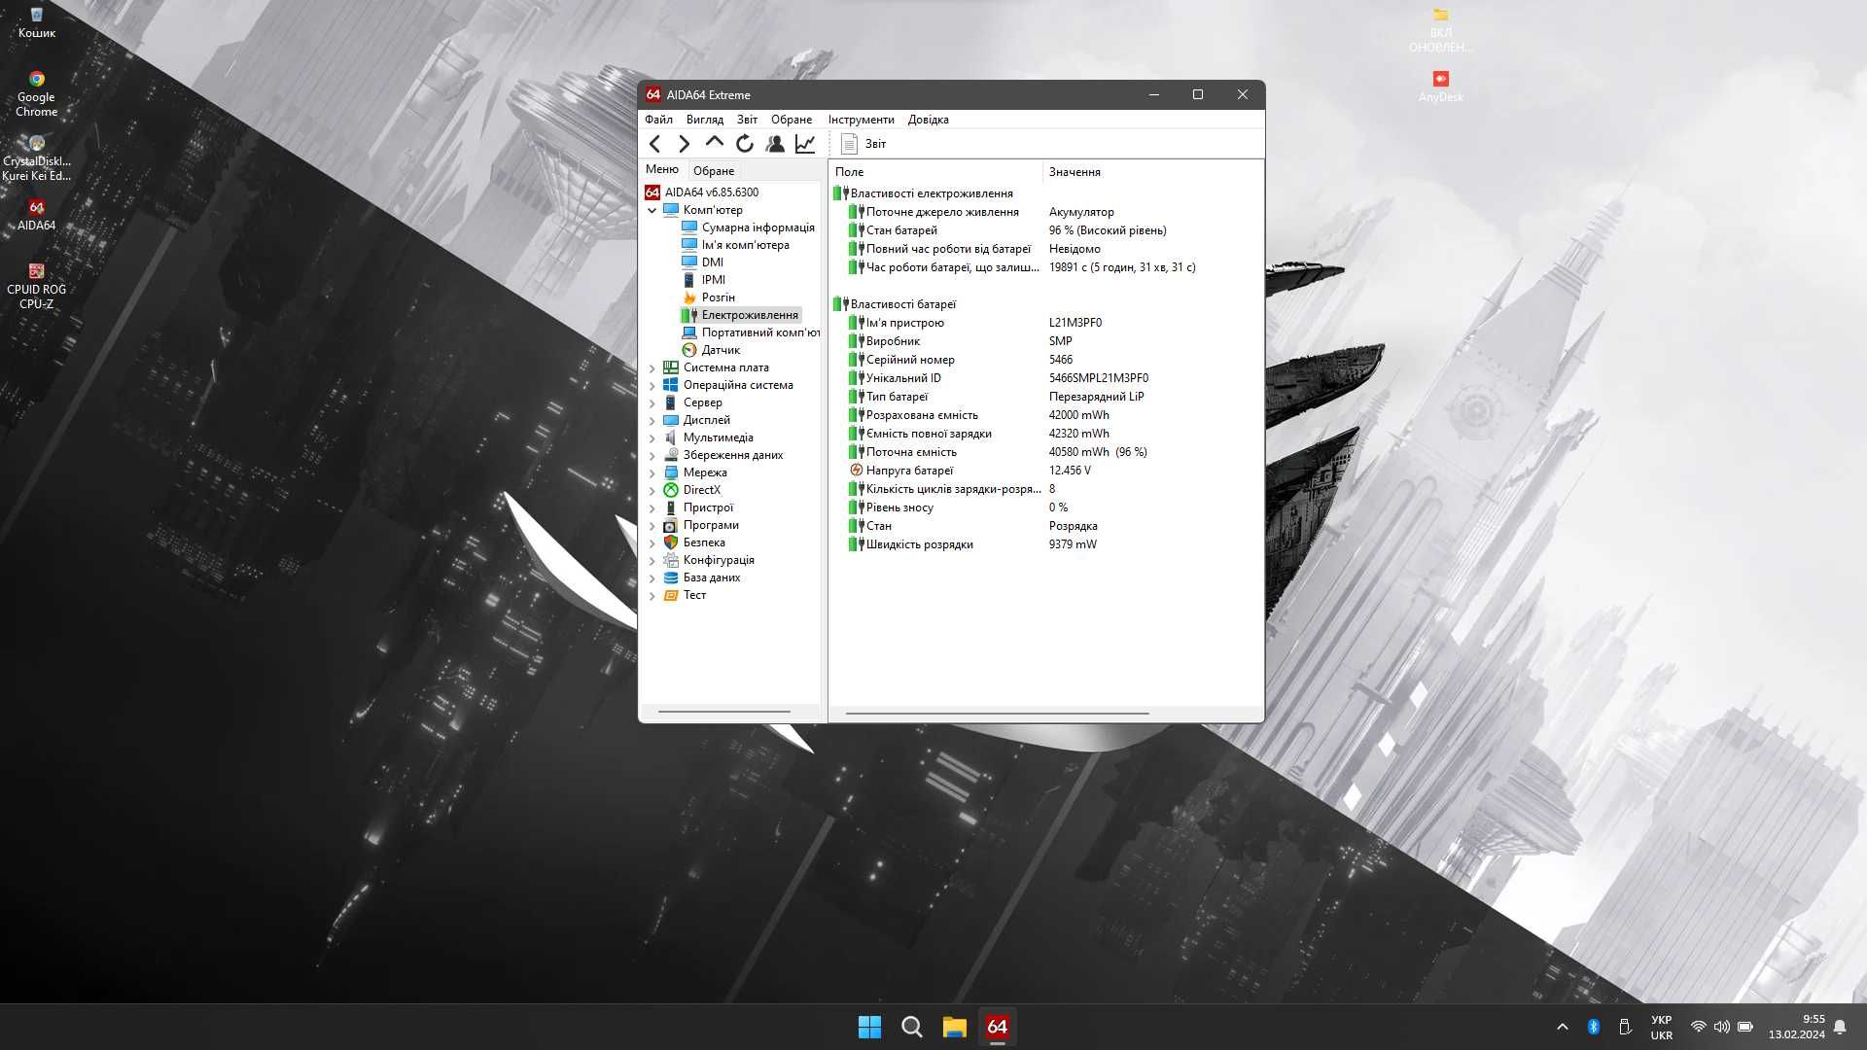This screenshot has width=1867, height=1050.
Task: Click the AIDA64 logo icon in menu
Action: (x=652, y=191)
